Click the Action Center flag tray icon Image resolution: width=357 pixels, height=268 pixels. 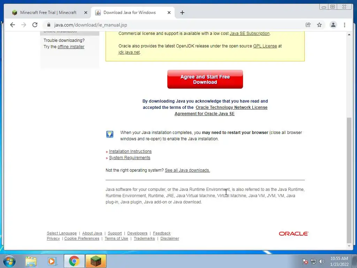coord(305,261)
